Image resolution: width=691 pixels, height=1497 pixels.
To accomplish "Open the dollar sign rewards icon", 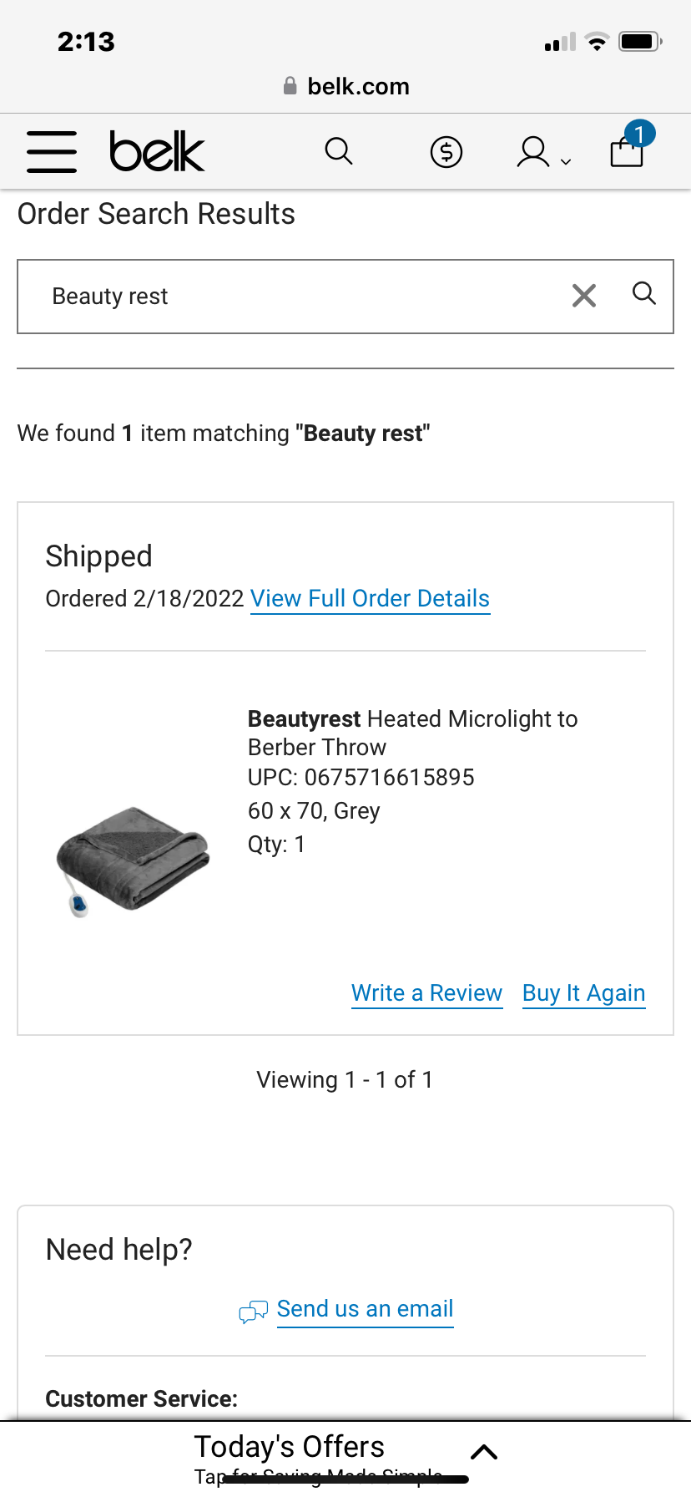I will 446,152.
